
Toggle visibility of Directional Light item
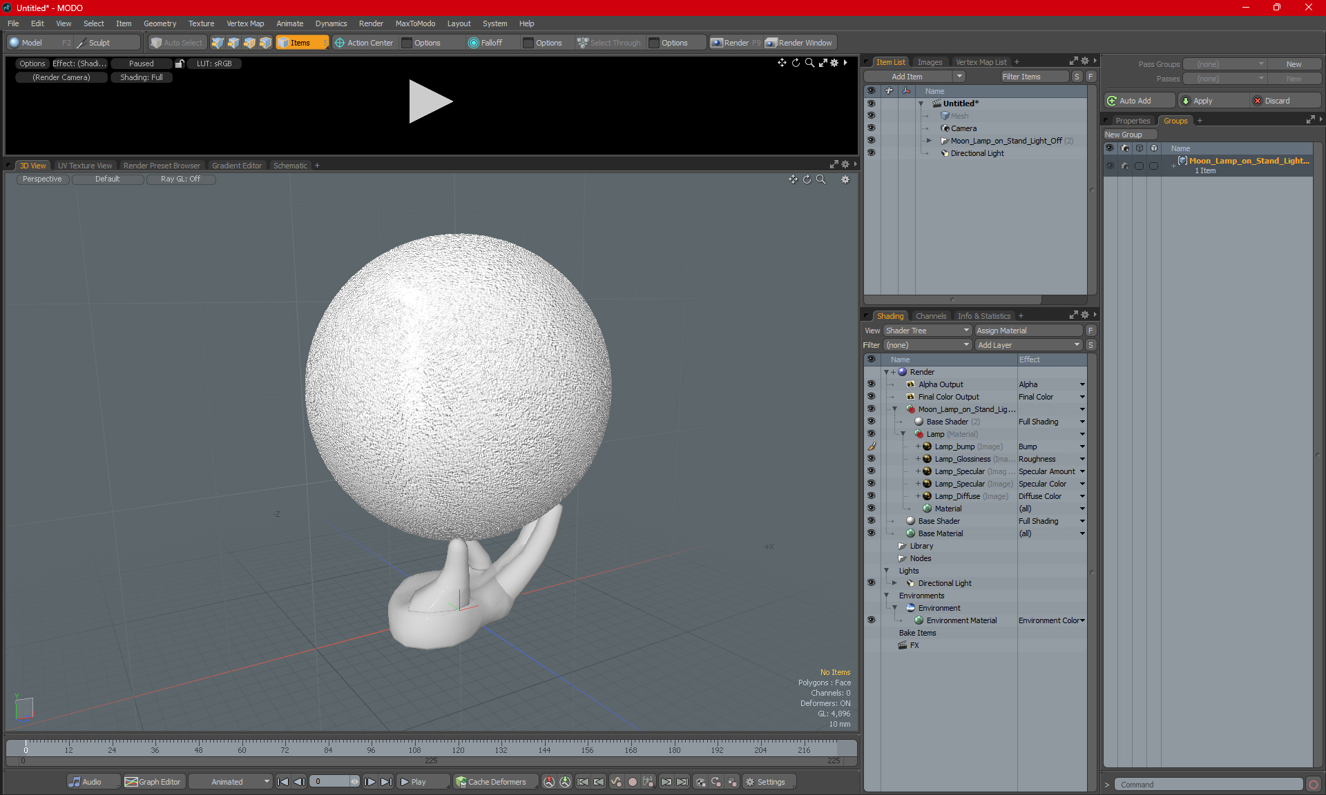click(x=871, y=153)
